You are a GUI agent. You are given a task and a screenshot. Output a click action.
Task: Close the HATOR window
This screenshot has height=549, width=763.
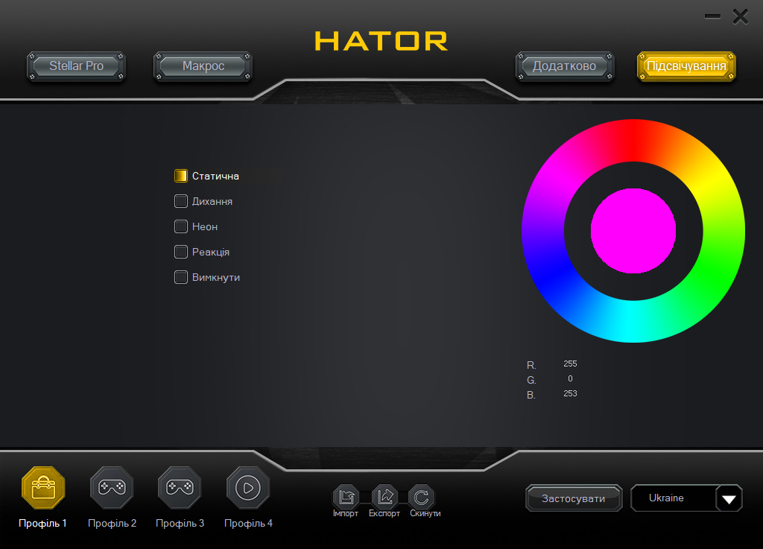tap(741, 16)
